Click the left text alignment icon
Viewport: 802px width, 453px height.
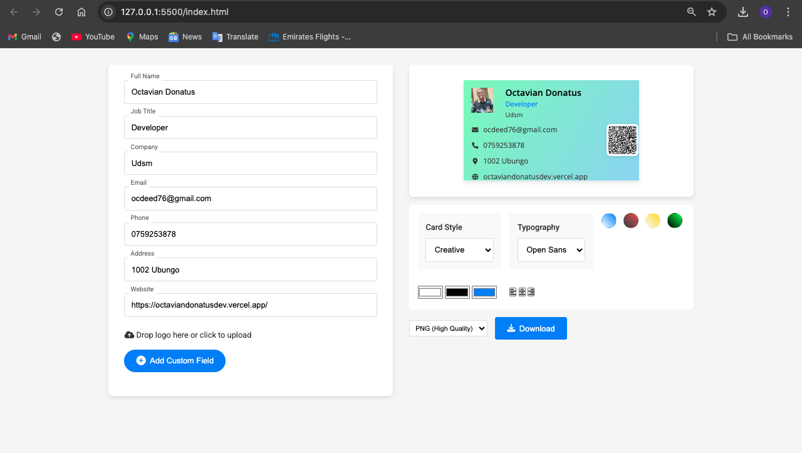click(513, 292)
